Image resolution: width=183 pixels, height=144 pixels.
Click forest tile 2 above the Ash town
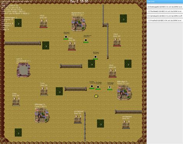[x=18, y=23]
